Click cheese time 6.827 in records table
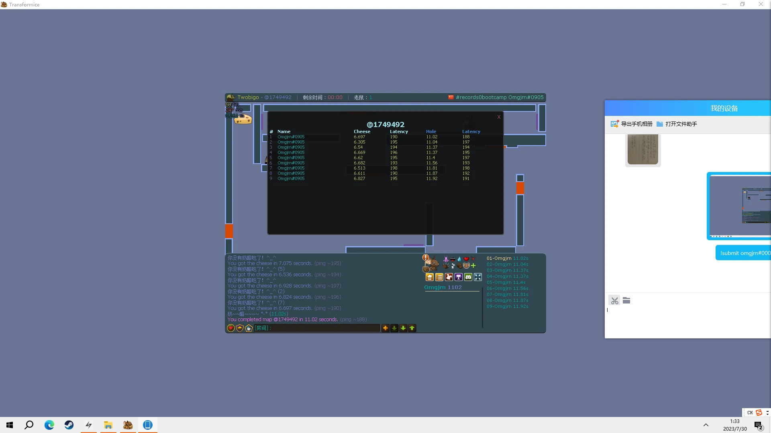The height and width of the screenshot is (433, 771). (x=359, y=178)
